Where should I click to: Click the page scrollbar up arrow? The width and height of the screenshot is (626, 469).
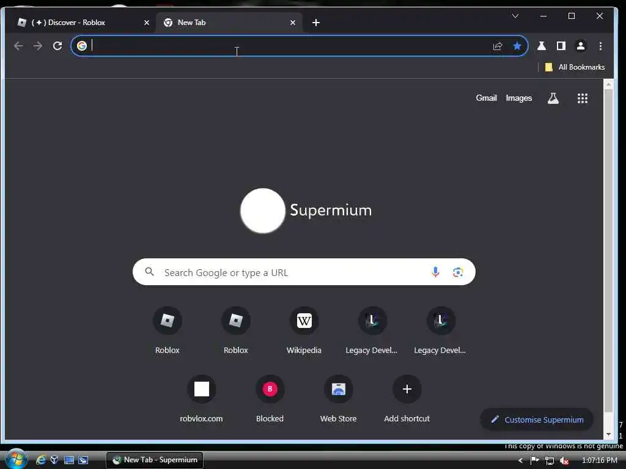click(608, 84)
